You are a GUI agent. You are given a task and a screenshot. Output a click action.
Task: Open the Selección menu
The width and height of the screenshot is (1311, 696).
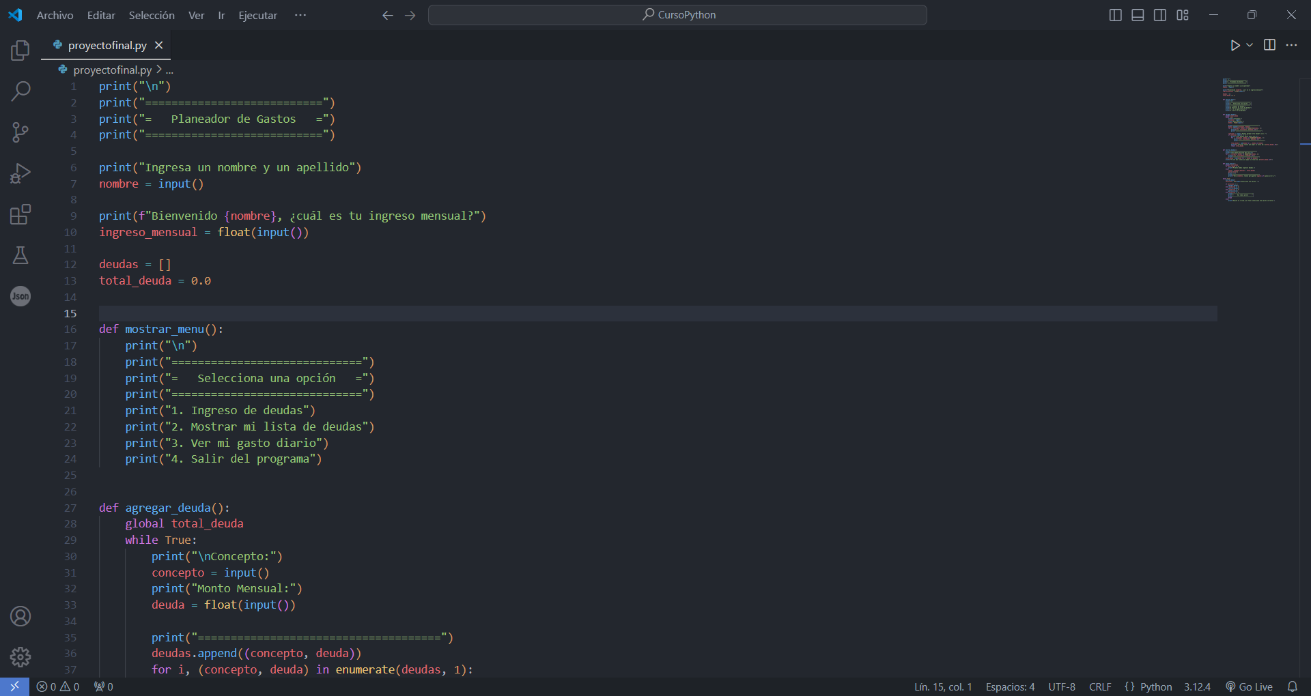point(152,15)
